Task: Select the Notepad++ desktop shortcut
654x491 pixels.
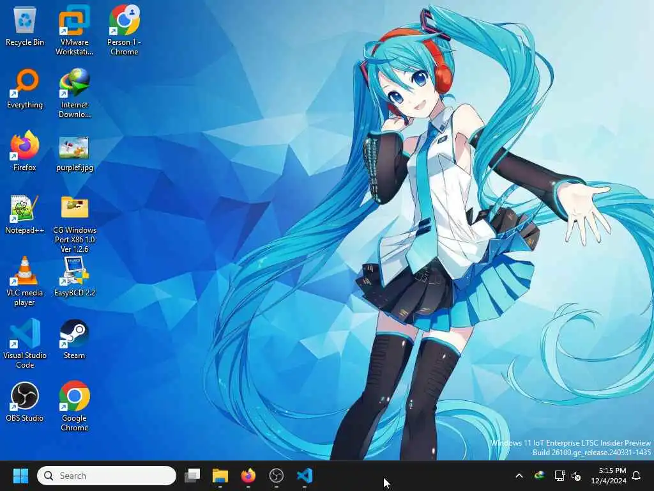Action: [25, 214]
